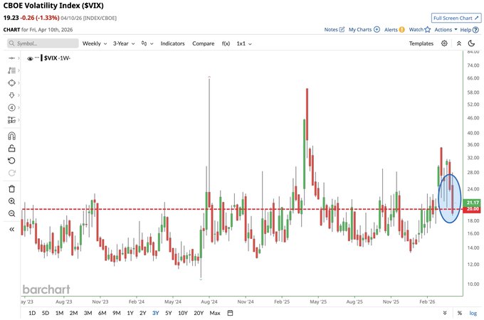This screenshot has height=320, width=484.
Task: Add to watchlist with Watch star
Action: (419, 30)
